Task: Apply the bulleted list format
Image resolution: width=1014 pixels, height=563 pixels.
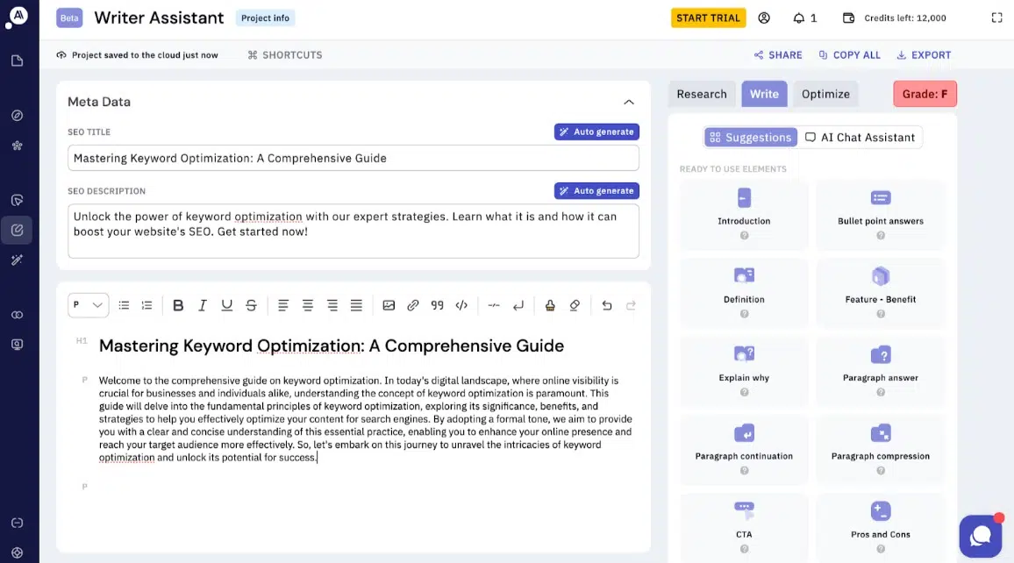Action: pos(124,305)
